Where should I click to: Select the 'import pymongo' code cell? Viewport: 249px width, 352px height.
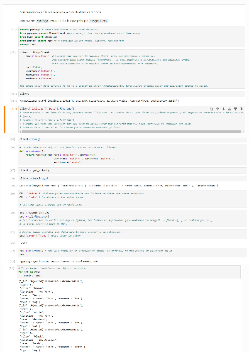point(124,37)
